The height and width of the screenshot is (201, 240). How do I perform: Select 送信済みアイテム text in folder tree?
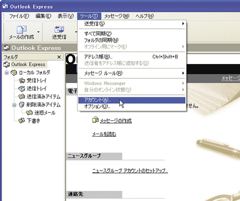tap(44, 96)
